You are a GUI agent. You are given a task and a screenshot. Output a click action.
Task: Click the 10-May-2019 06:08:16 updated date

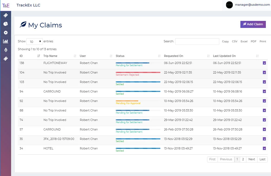click(227, 91)
